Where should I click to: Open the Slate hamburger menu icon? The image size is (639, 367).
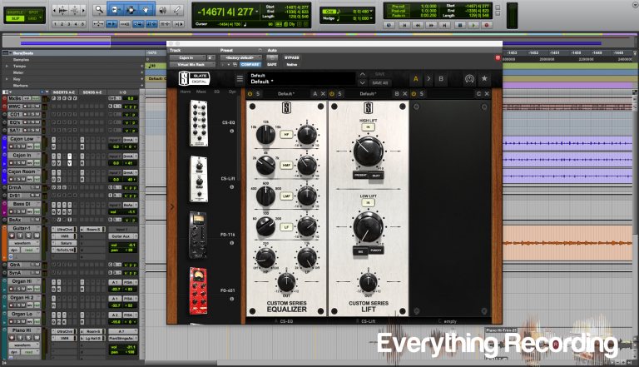click(240, 79)
